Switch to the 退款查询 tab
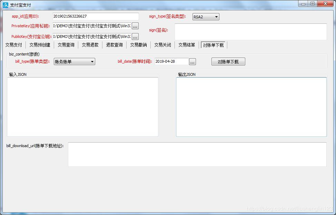336x215 pixels. 115,45
